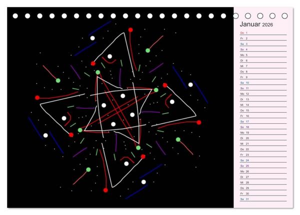Select the 'Mo 12' calendar row
The image size is (300, 215).
point(263,94)
